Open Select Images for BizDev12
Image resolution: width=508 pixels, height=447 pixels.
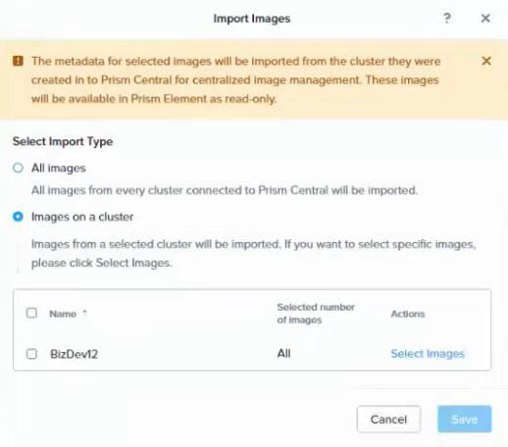[428, 354]
